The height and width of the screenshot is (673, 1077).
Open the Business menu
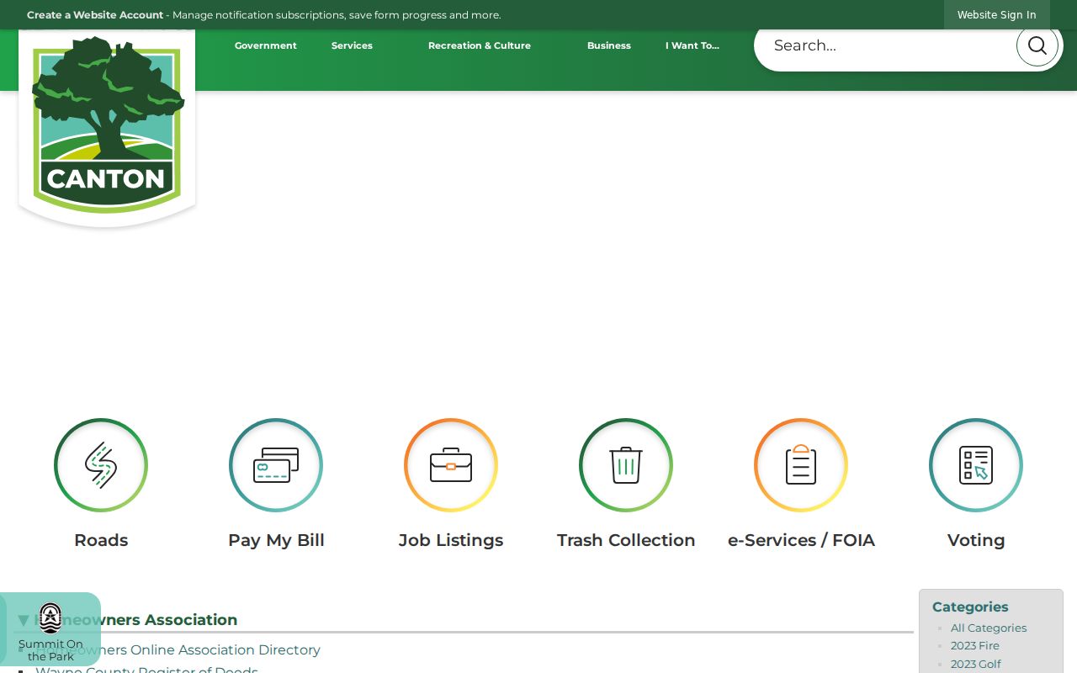(609, 45)
